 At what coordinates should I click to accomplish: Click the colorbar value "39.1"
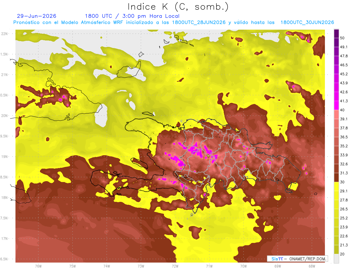tap(344, 119)
